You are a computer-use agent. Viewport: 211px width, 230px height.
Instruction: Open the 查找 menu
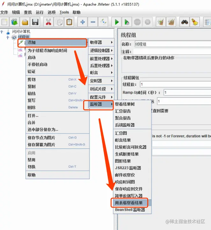click(28, 12)
